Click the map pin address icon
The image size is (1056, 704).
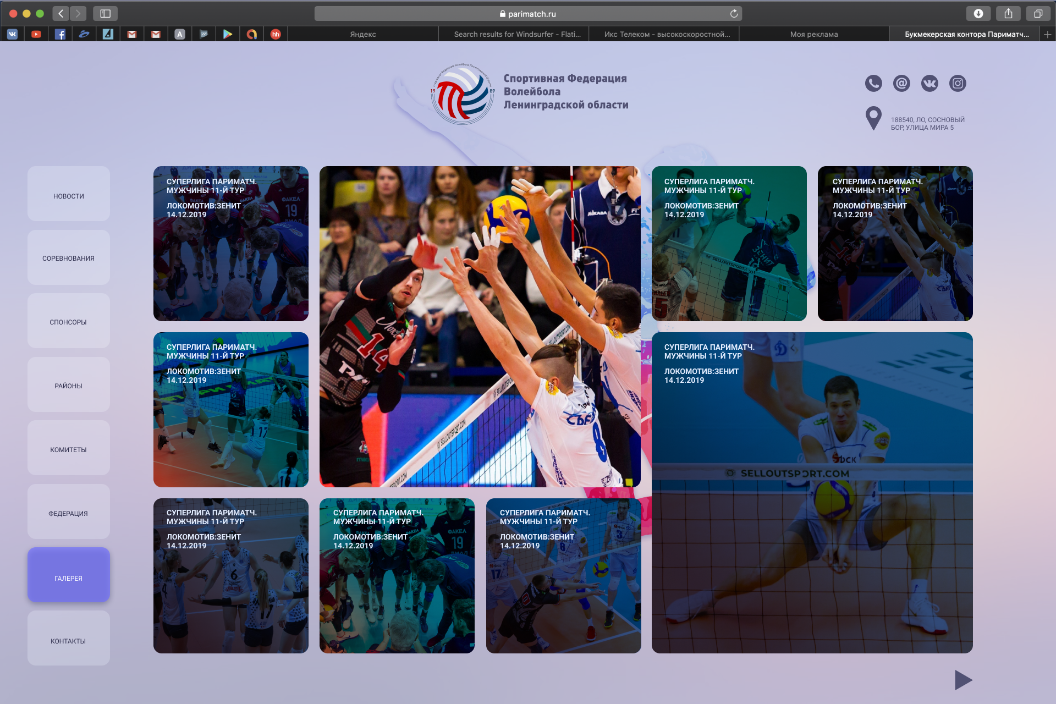tap(873, 118)
